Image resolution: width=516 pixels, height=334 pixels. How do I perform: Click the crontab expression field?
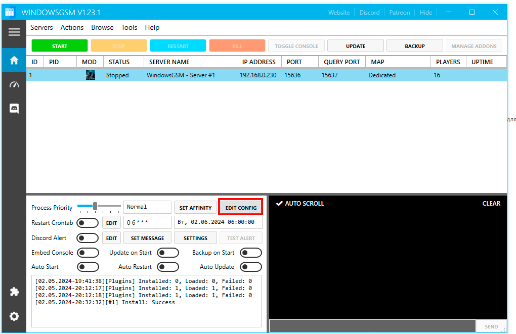147,222
